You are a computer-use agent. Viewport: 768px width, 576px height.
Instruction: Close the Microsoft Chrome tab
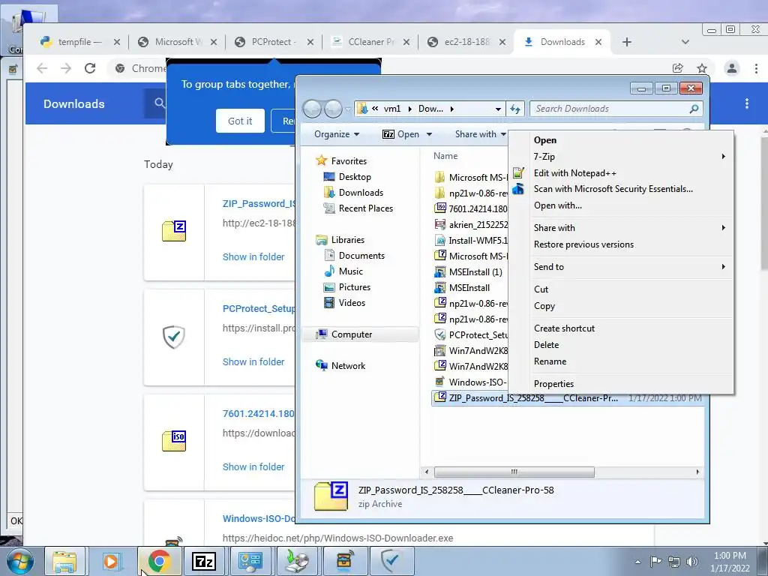coord(214,42)
